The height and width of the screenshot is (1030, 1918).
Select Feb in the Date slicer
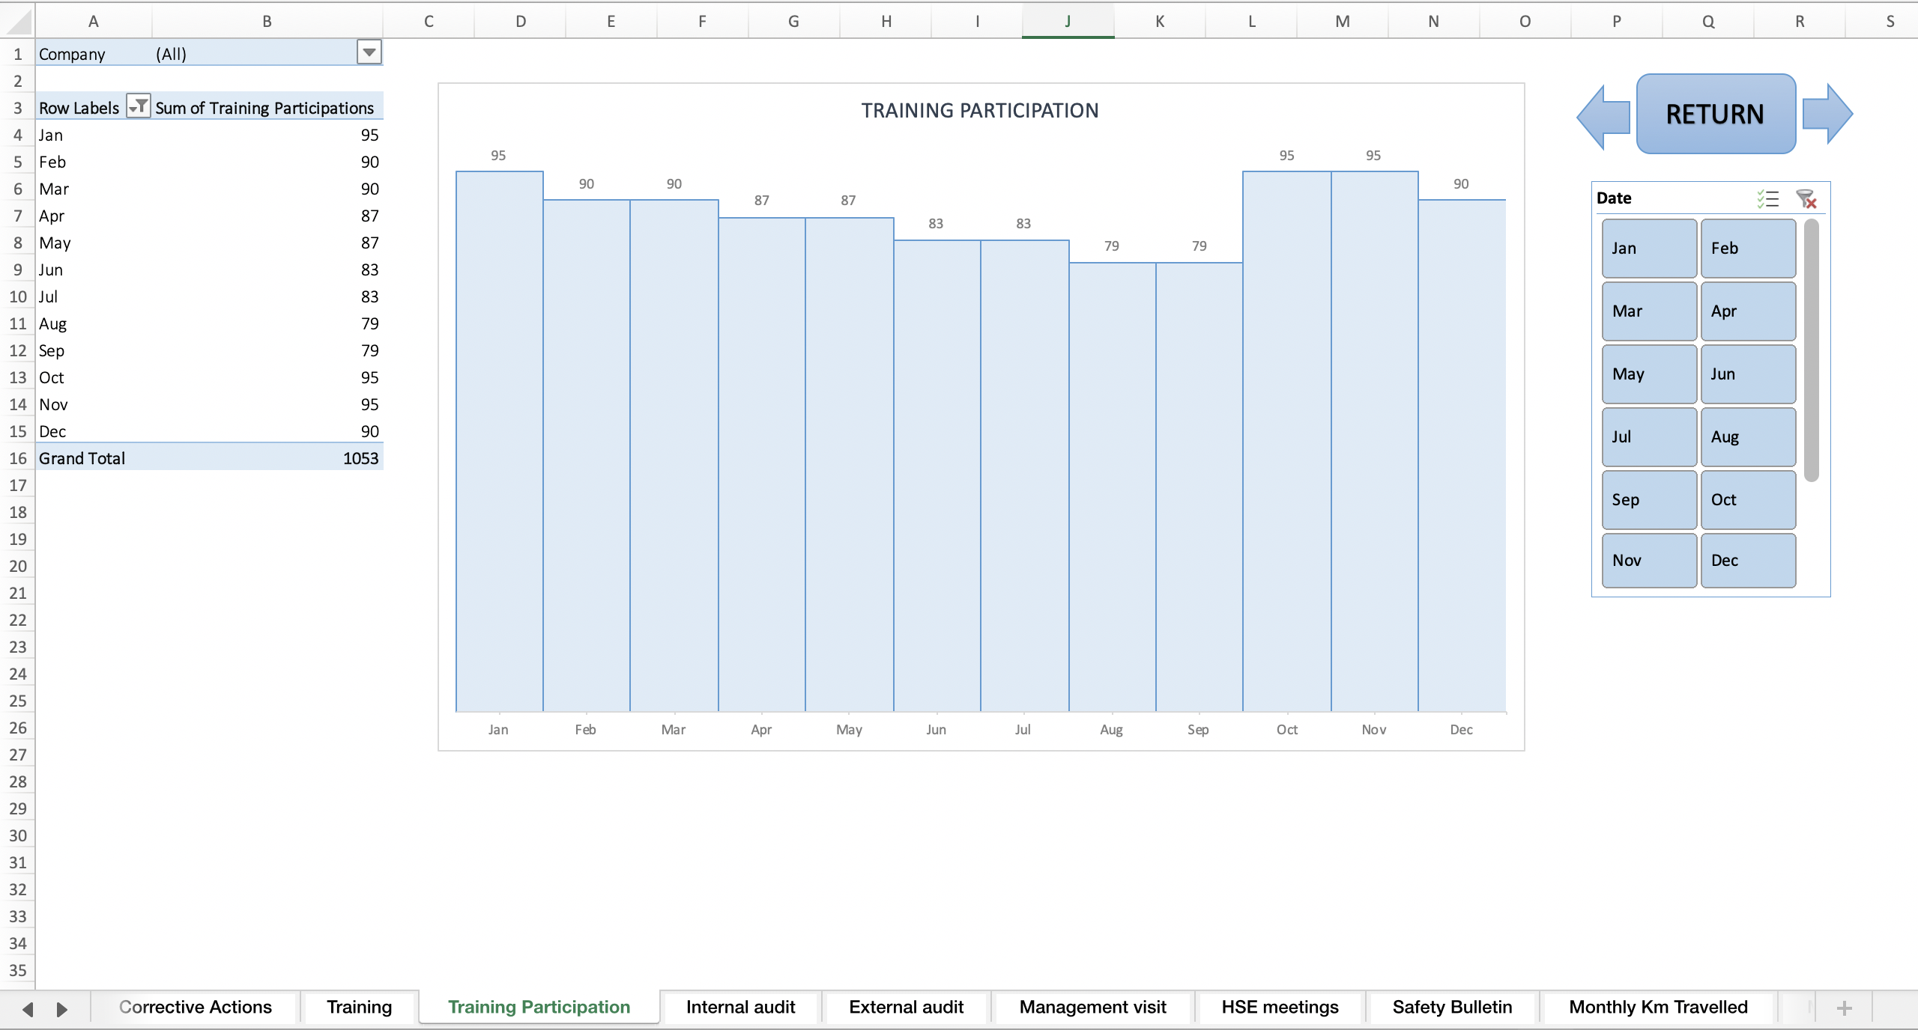1748,248
